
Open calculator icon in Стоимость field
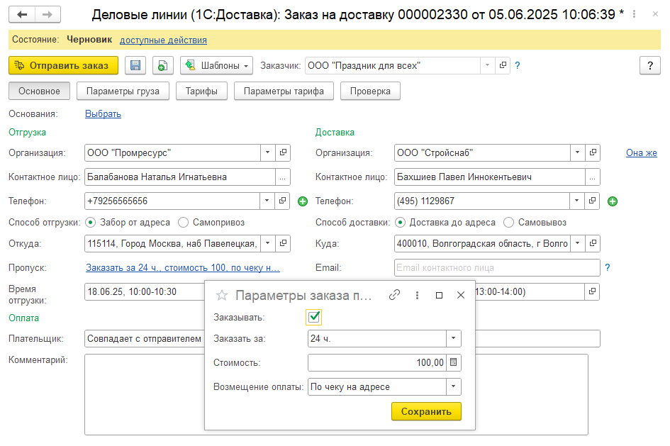click(x=454, y=362)
